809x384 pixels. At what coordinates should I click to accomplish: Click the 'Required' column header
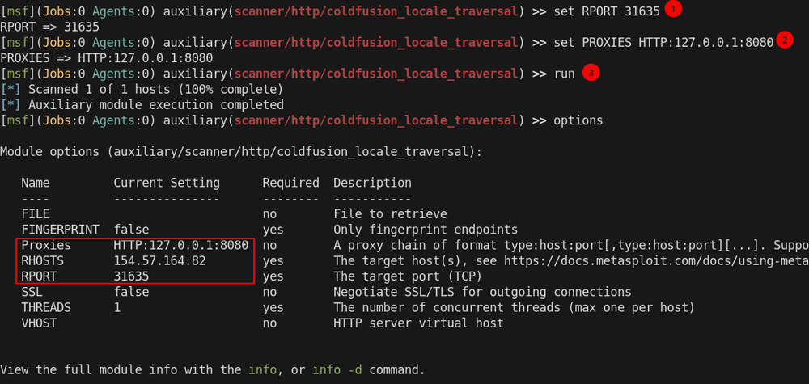(x=290, y=183)
